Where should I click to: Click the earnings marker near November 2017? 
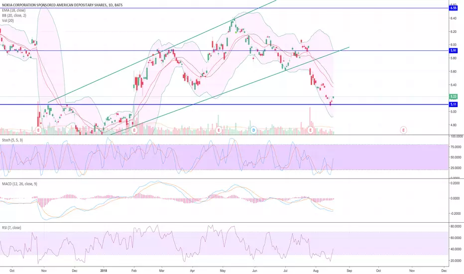(38, 130)
